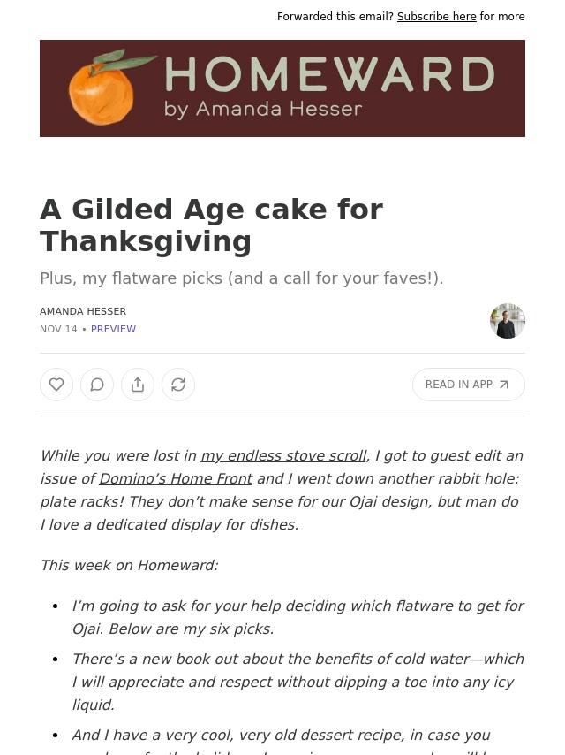Click the subtitle about flatware picks
Image resolution: width=565 pixels, height=755 pixels.
tap(241, 278)
